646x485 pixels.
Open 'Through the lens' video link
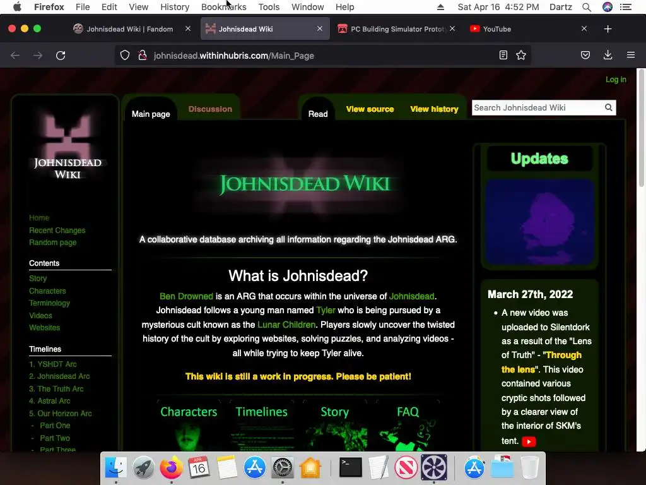pyautogui.click(x=541, y=362)
